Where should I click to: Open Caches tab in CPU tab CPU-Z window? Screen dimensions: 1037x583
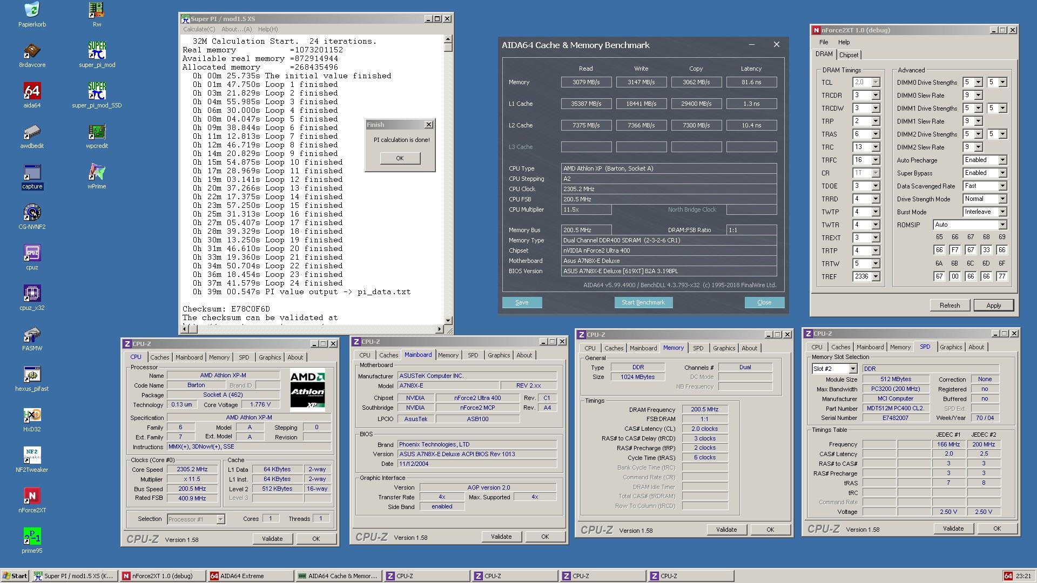point(160,357)
